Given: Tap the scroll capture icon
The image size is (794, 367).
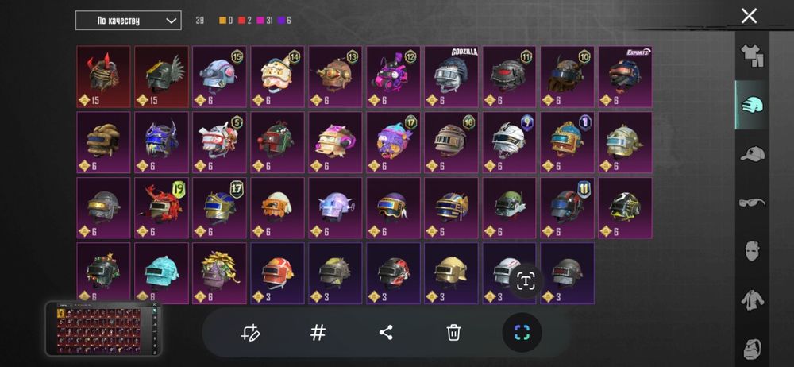Looking at the screenshot, I should pos(522,333).
